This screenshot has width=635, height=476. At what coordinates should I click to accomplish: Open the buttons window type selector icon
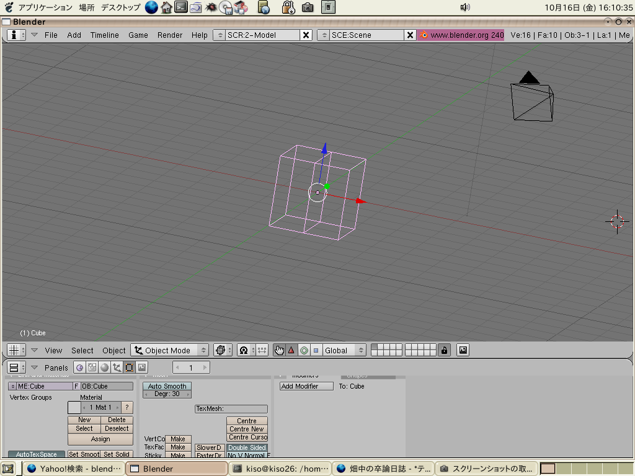[16, 368]
